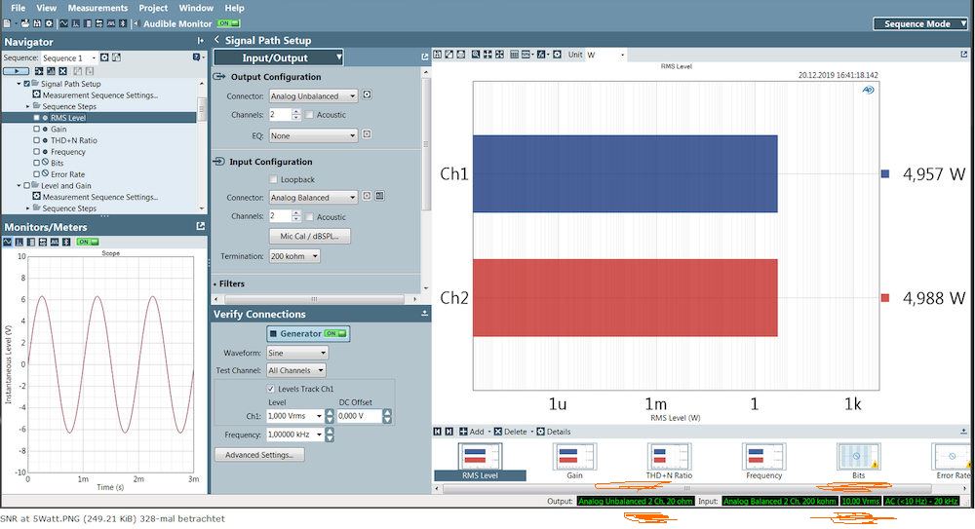975x529 pixels.
Task: Select the THD+N Ratio result thumbnail
Action: click(x=669, y=461)
